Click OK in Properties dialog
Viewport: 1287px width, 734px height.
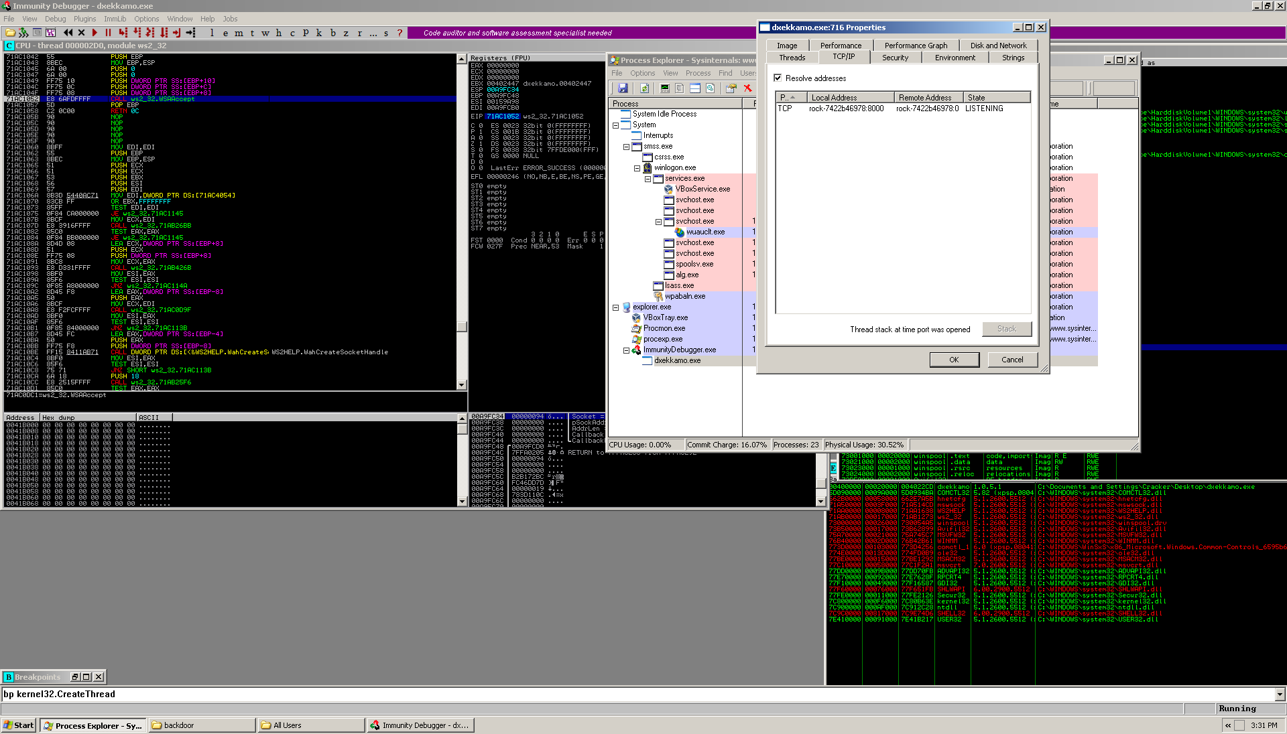[954, 360]
